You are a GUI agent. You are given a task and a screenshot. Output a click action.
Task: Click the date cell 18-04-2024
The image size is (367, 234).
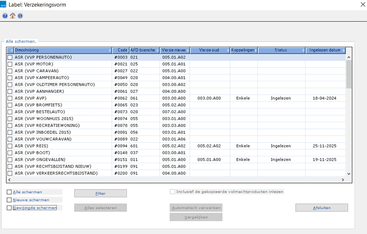click(x=324, y=98)
